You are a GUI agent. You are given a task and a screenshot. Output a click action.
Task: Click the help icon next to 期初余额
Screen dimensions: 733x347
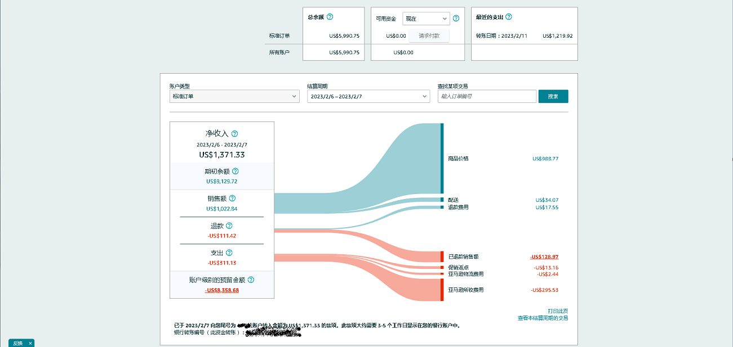236,172
